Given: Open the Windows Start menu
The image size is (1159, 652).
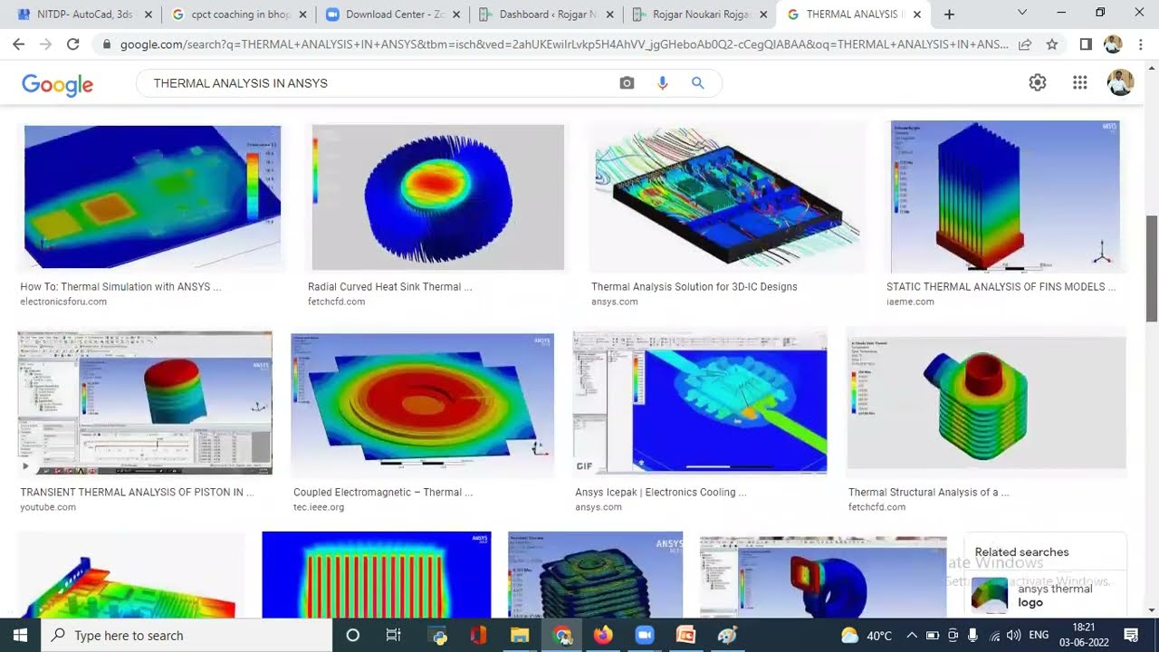Looking at the screenshot, I should (x=20, y=635).
